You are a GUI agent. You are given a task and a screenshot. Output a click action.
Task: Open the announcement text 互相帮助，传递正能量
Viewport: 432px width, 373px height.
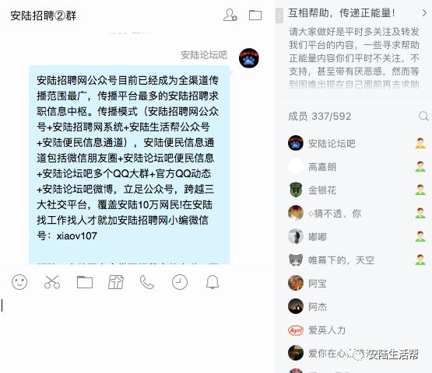tap(342, 13)
